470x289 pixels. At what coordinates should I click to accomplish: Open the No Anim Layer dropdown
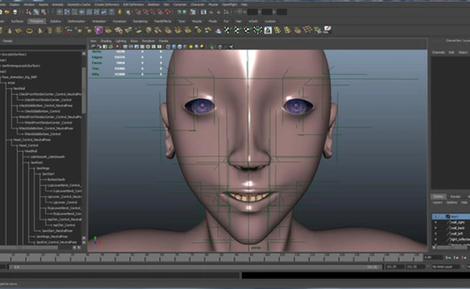tap(444, 267)
